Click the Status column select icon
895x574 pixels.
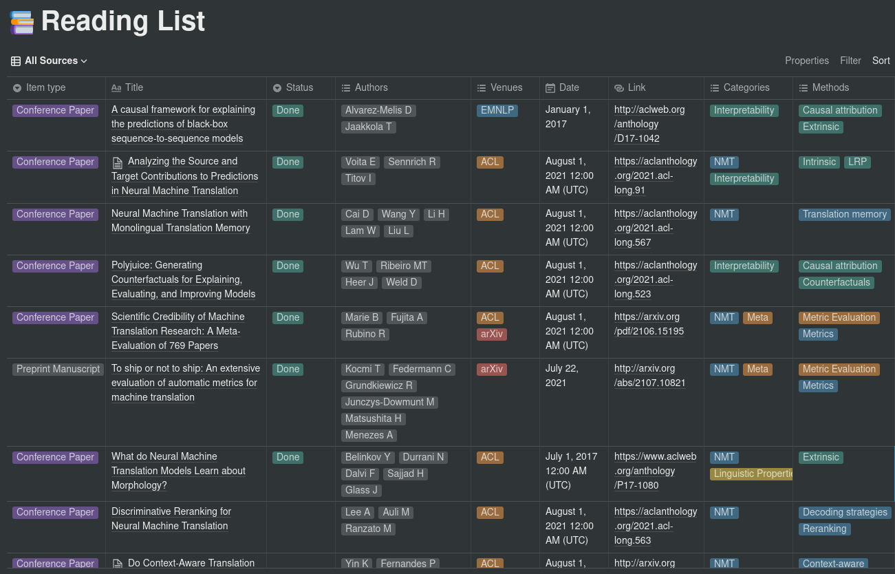tap(277, 88)
